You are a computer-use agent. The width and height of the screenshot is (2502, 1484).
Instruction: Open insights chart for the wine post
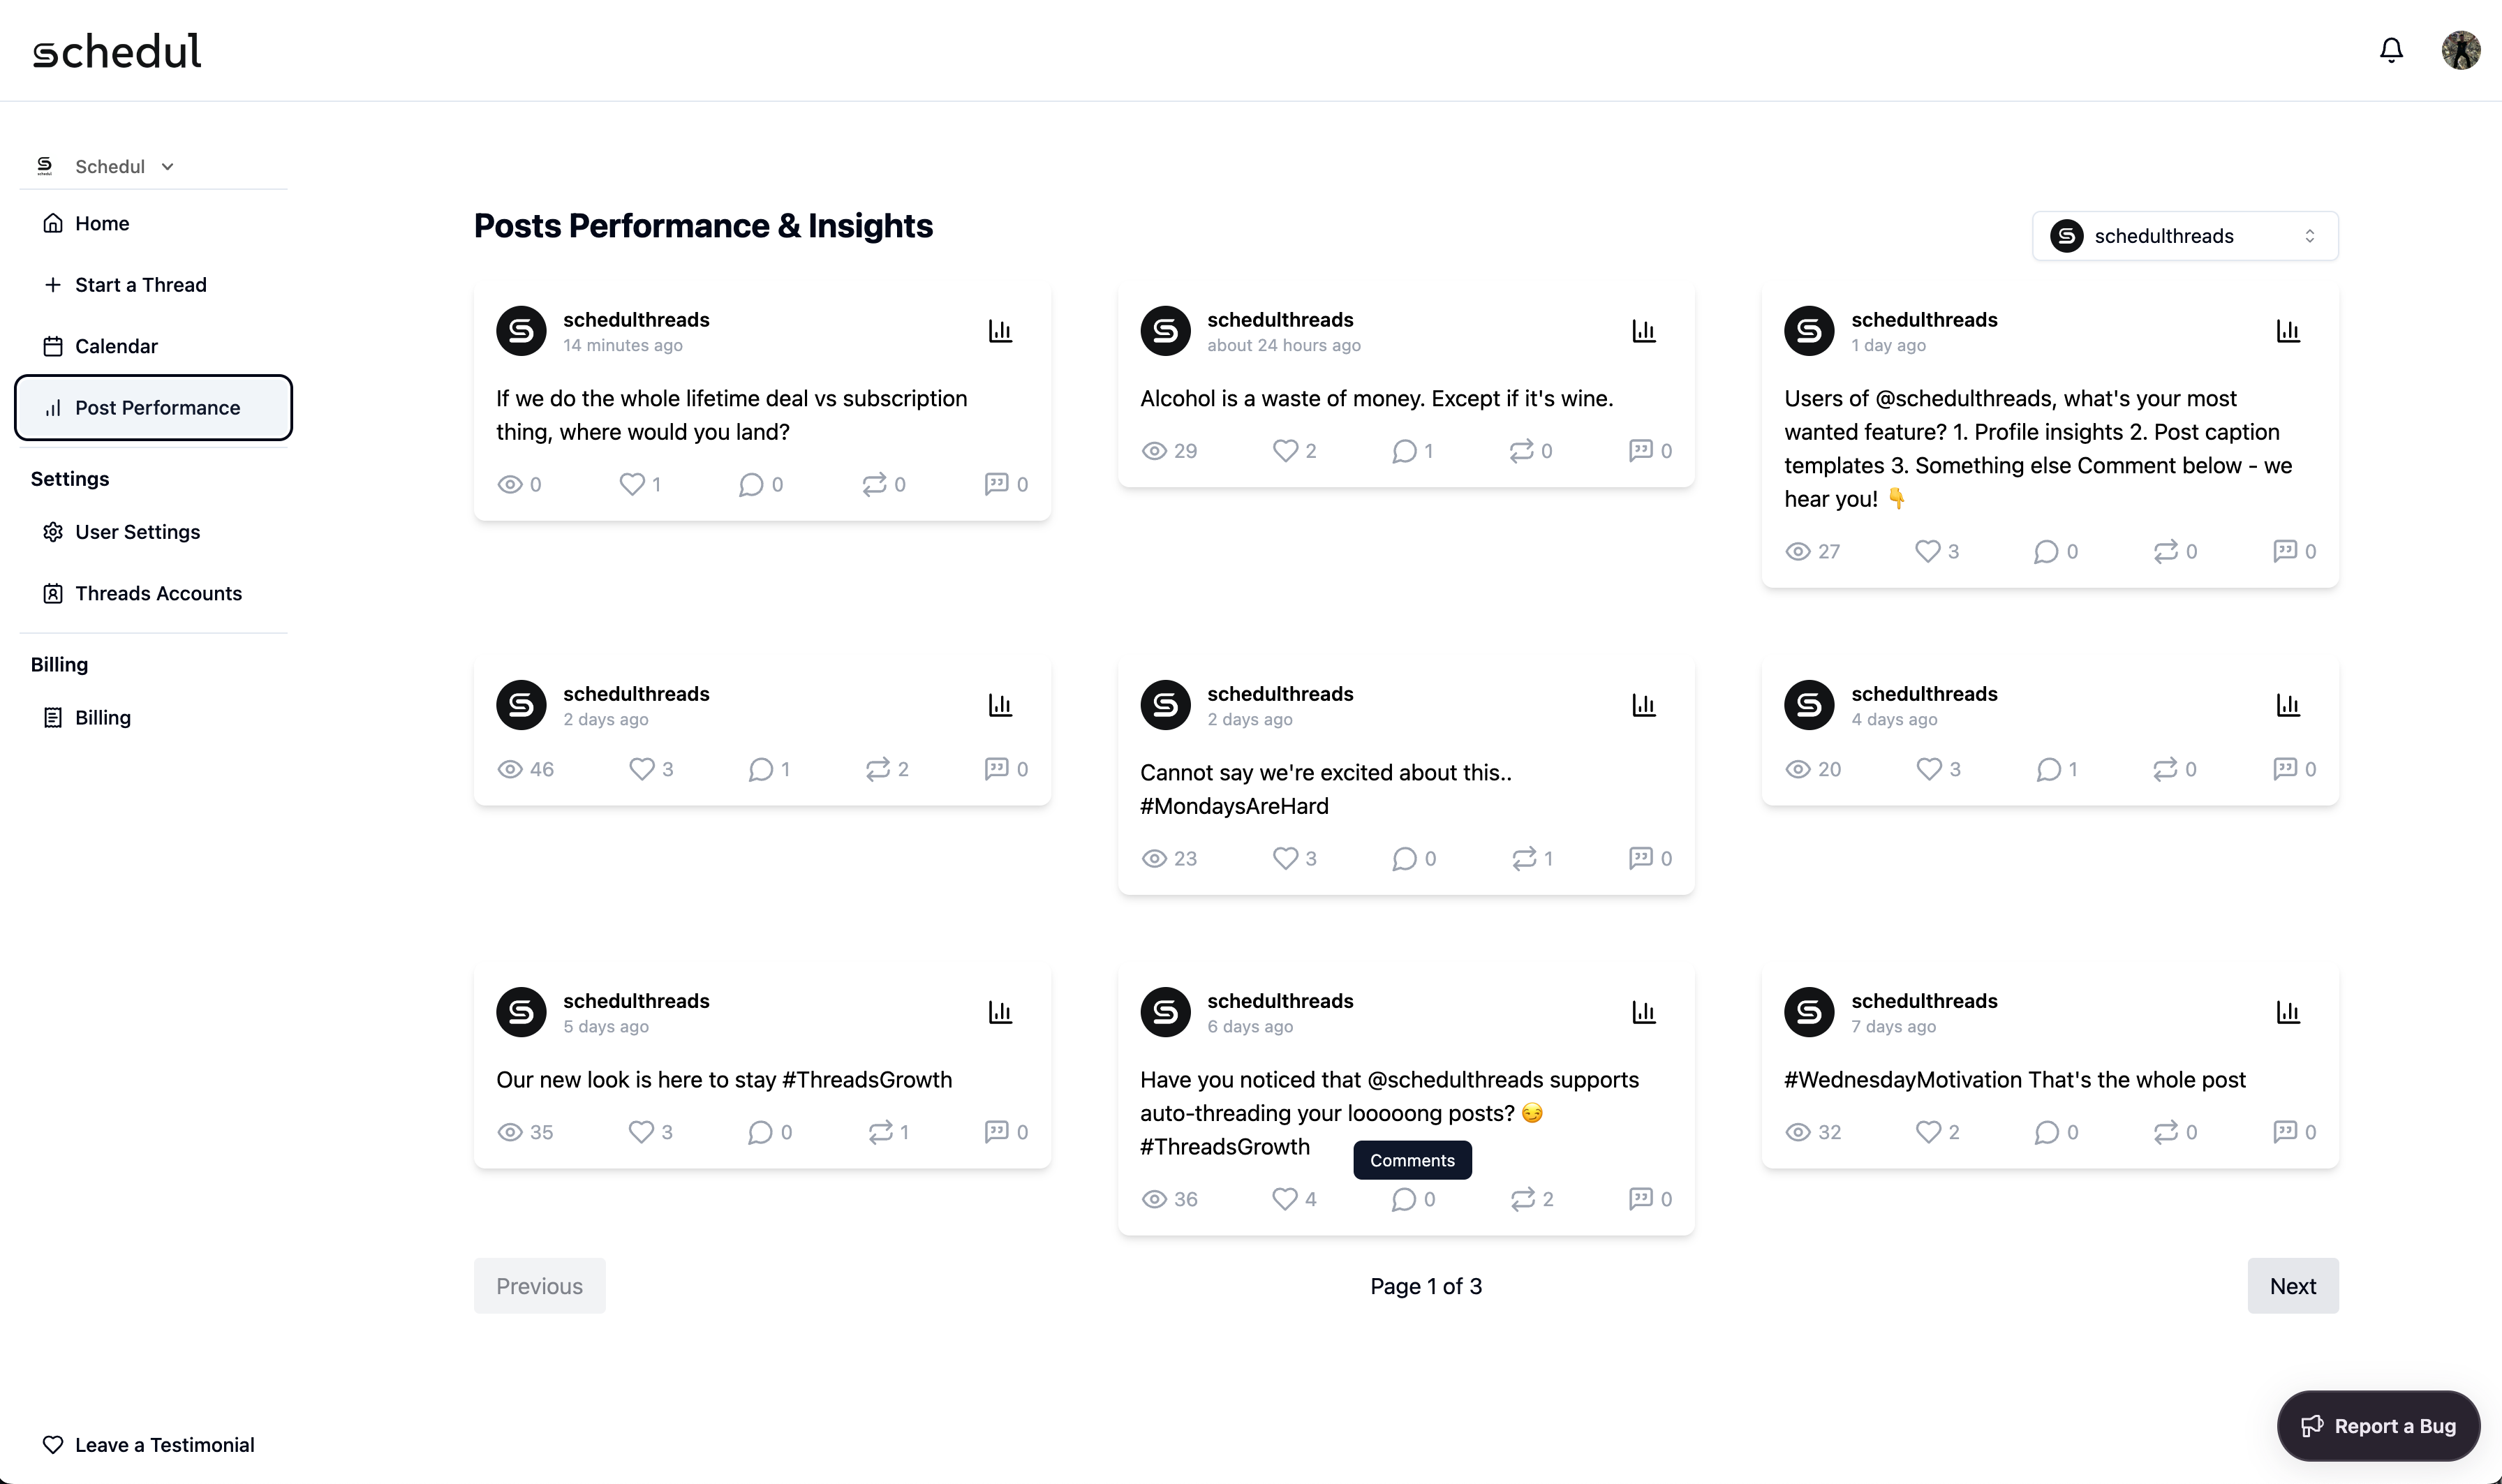[x=1644, y=331]
